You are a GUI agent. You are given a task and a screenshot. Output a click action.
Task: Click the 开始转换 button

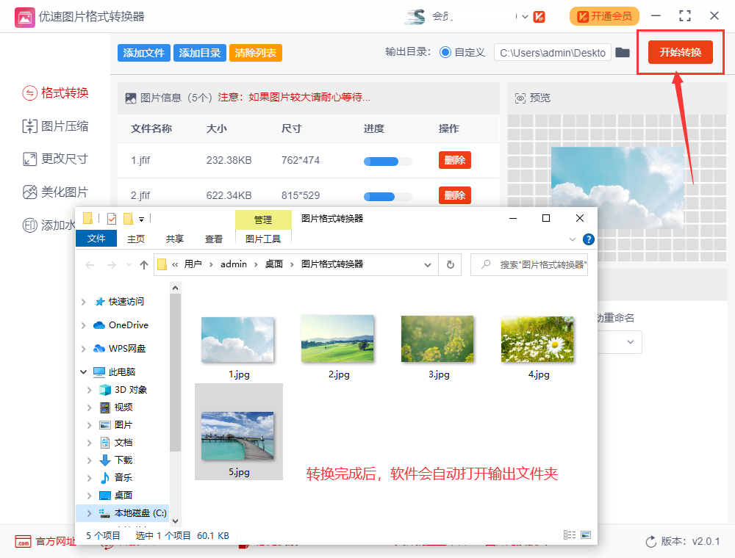[680, 52]
